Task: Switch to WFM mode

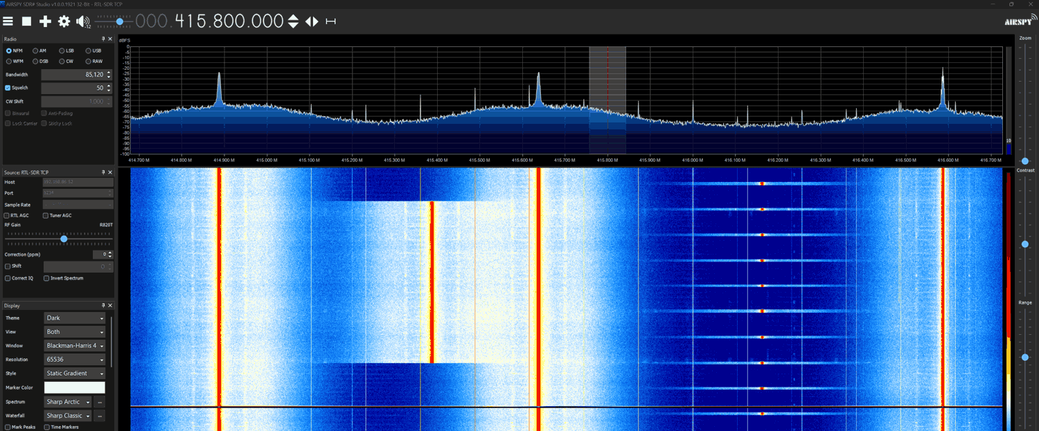Action: (x=9, y=61)
